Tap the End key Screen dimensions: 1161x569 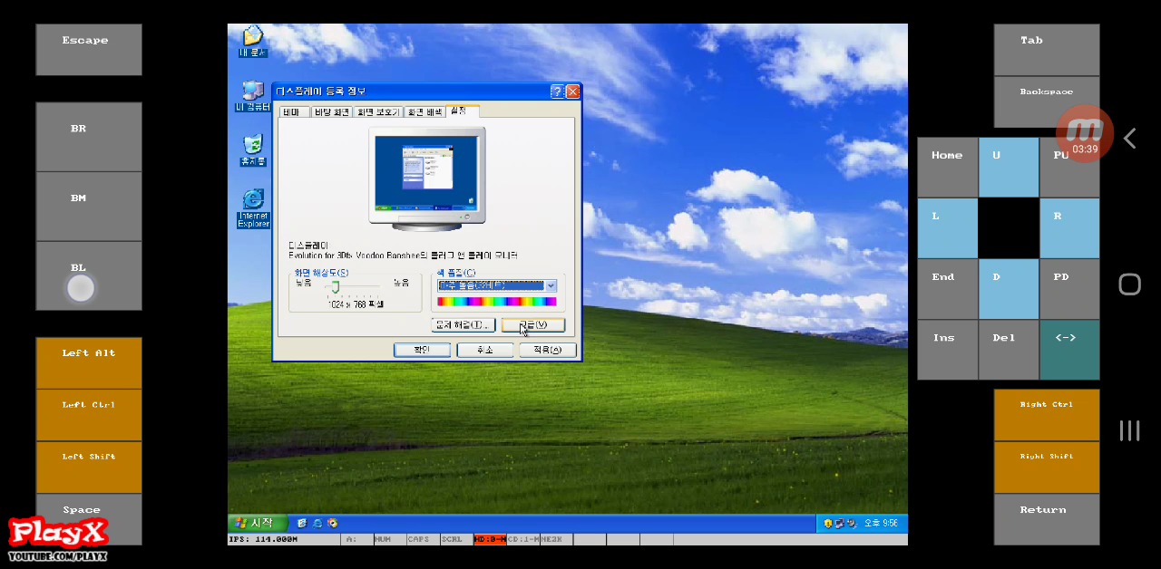948,289
